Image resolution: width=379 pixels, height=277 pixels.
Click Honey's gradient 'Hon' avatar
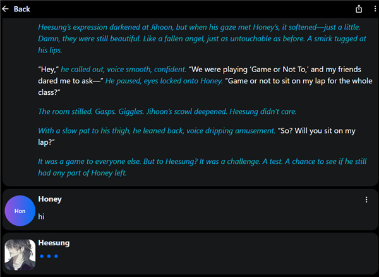tap(20, 211)
